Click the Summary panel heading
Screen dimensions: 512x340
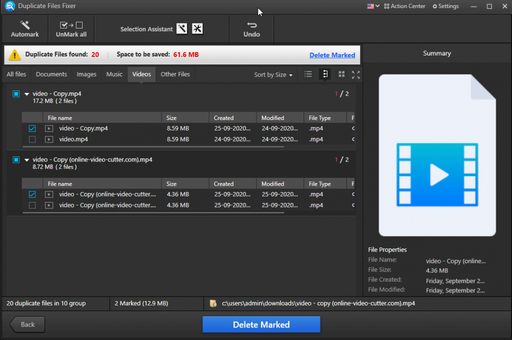(437, 53)
